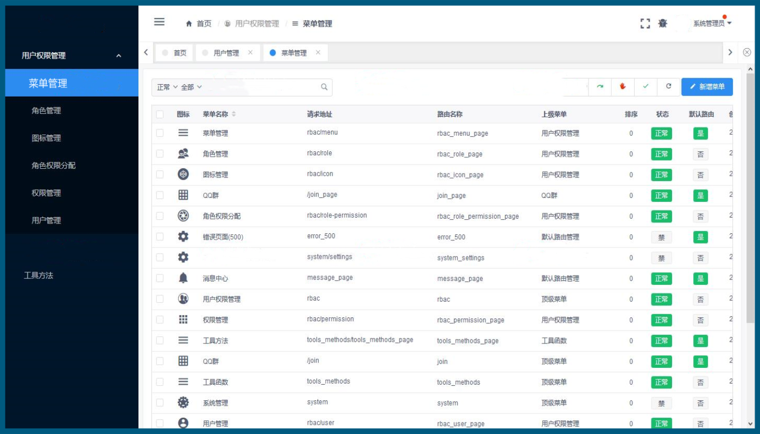The image size is (760, 434).
Task: Close the 菜单管理 tab
Action: click(x=318, y=53)
